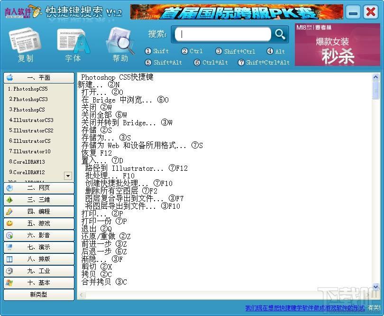Open the 七、演示 category
Screen dimensions: 384x316
pos(39,247)
